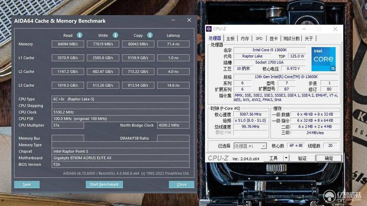This screenshot has height=206, width=367.
Task: Click L1 Cache Copy value 5159.9 GB/s
Action: pyautogui.click(x=138, y=58)
